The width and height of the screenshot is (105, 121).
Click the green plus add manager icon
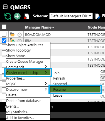click(17, 16)
